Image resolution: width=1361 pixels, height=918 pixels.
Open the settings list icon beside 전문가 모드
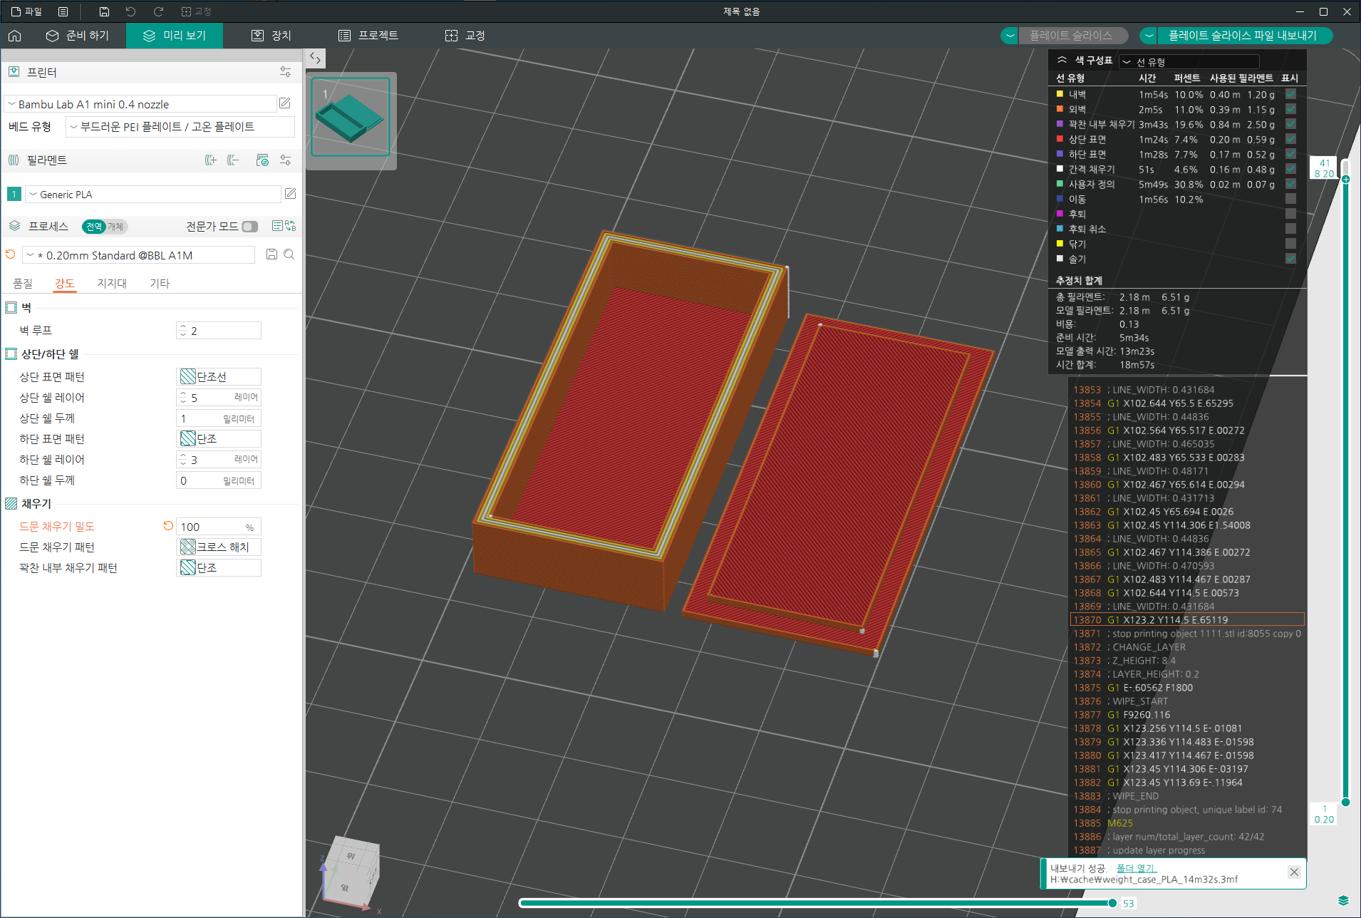[x=277, y=226]
